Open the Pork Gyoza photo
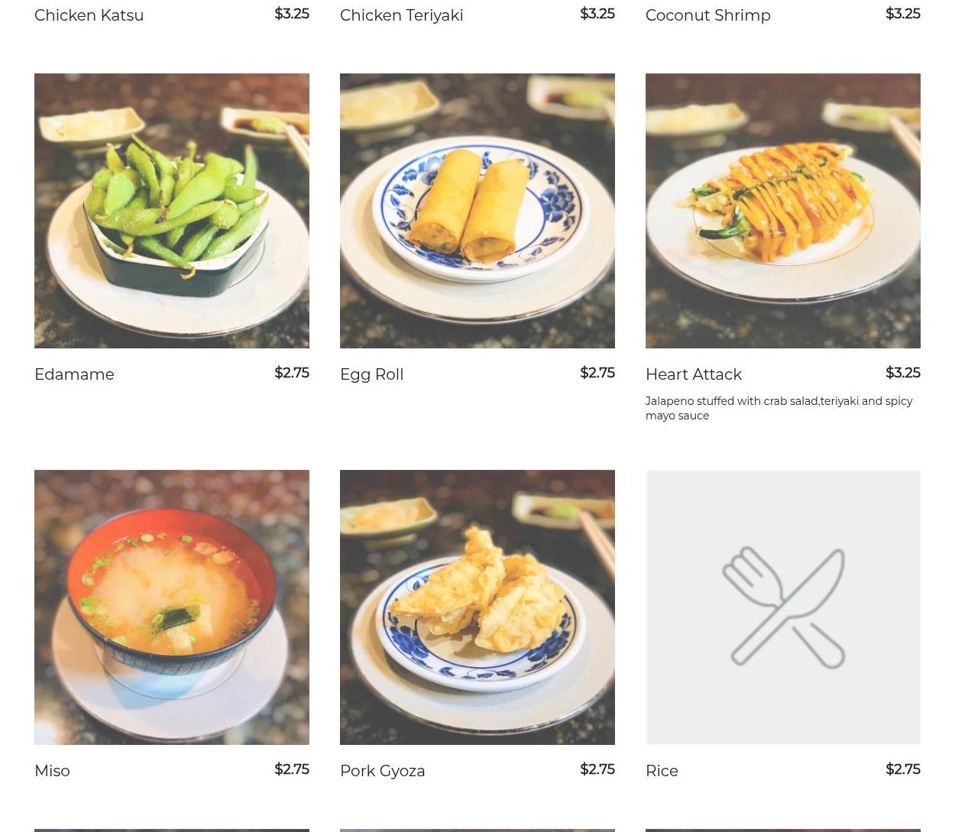955x832 pixels. [x=477, y=607]
